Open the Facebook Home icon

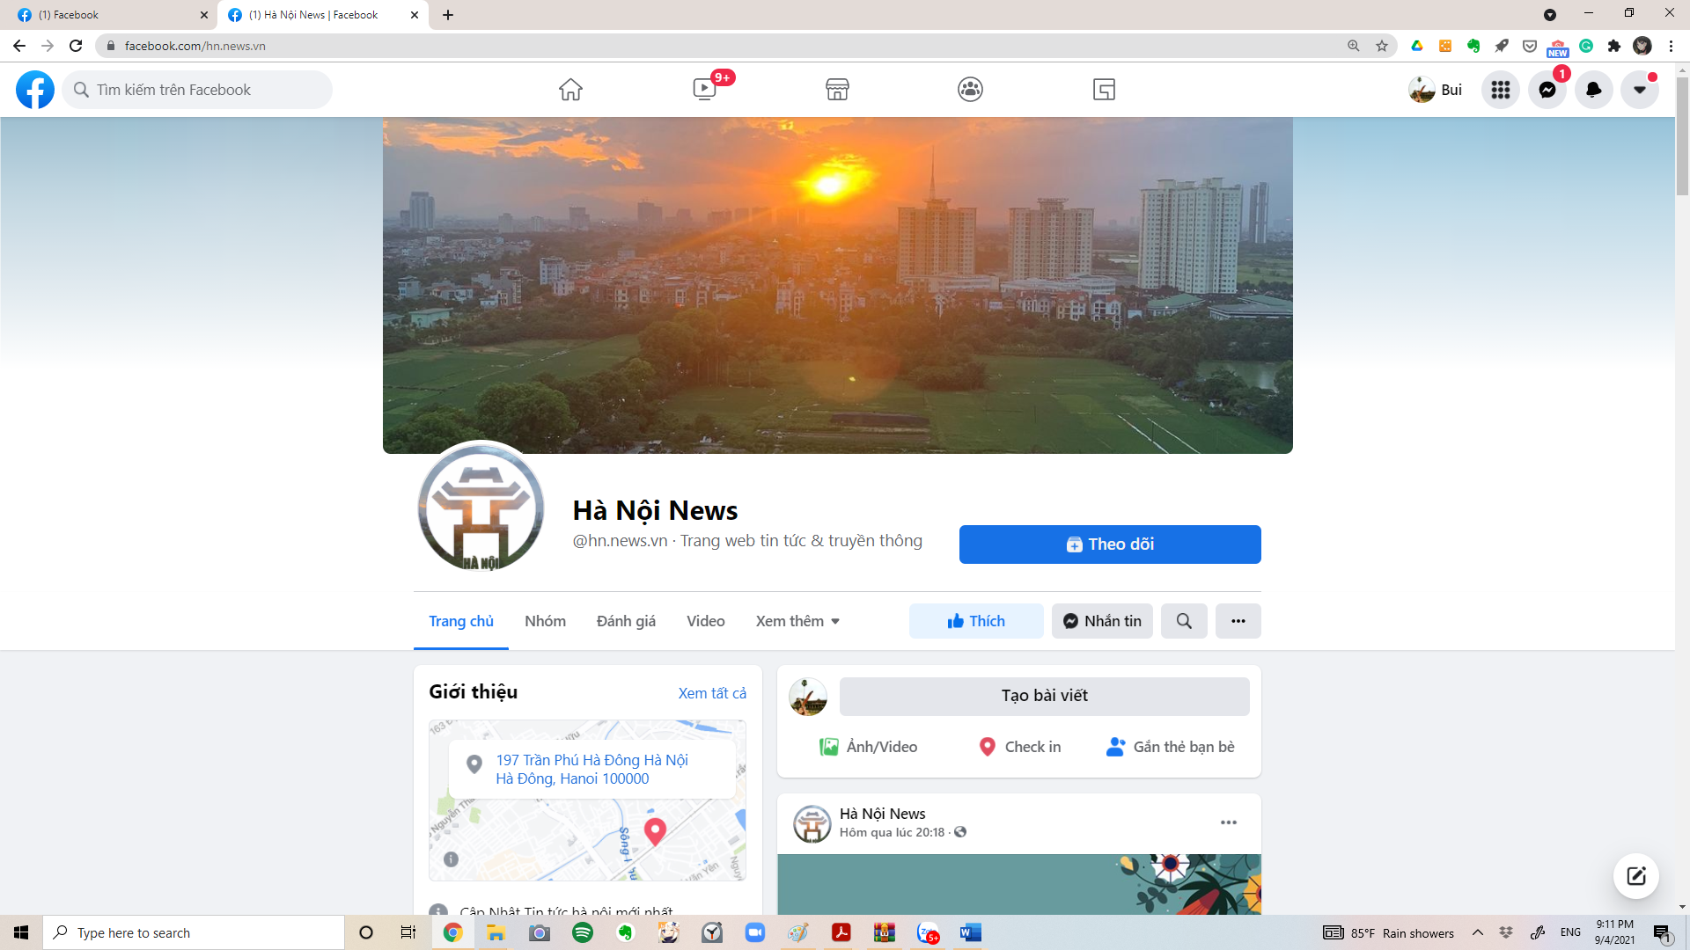point(570,90)
